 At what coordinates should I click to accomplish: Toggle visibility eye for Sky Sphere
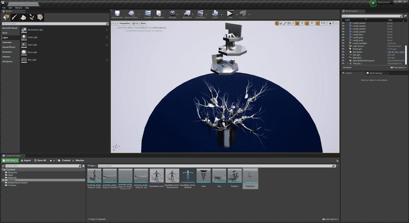point(343,52)
